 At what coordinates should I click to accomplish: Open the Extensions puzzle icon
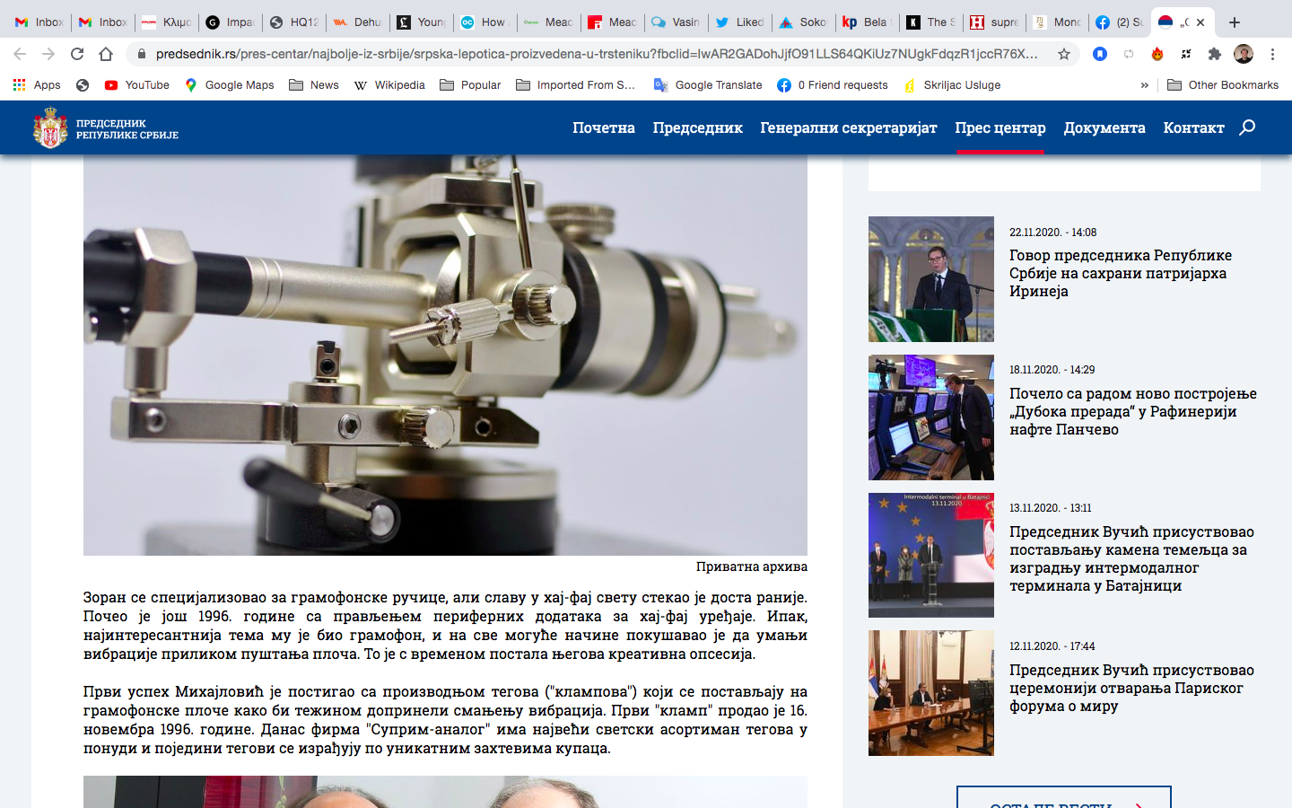tap(1215, 54)
